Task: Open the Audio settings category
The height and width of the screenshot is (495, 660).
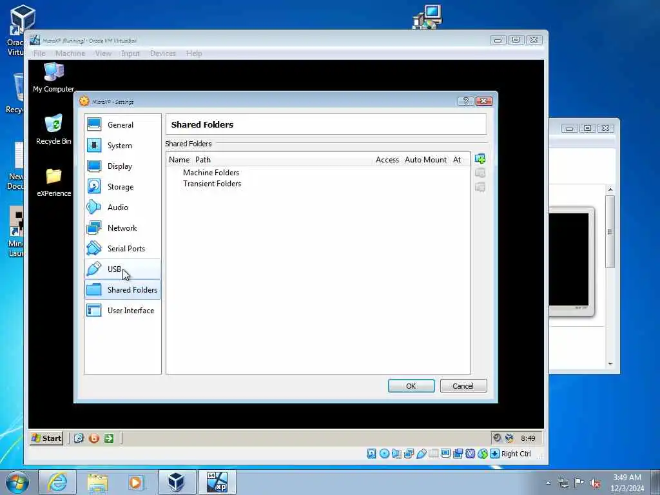Action: pos(122,207)
